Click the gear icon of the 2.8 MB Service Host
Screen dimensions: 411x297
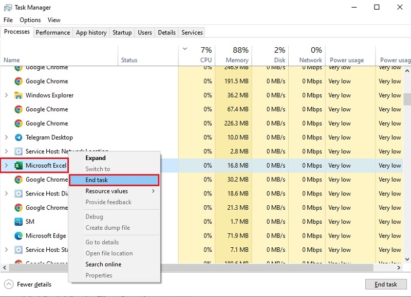pyautogui.click(x=18, y=151)
